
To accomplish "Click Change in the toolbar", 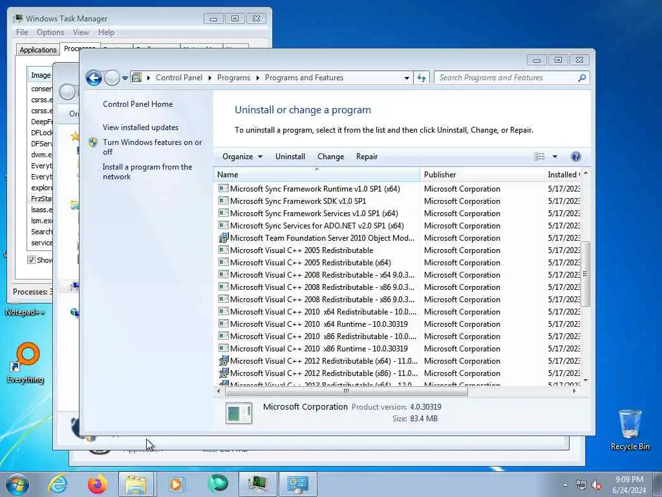I will 330,157.
